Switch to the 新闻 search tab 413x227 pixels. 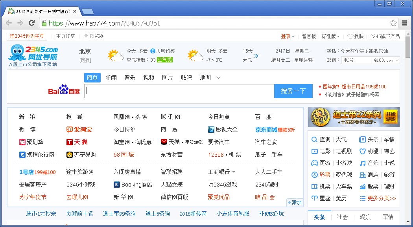coord(111,78)
